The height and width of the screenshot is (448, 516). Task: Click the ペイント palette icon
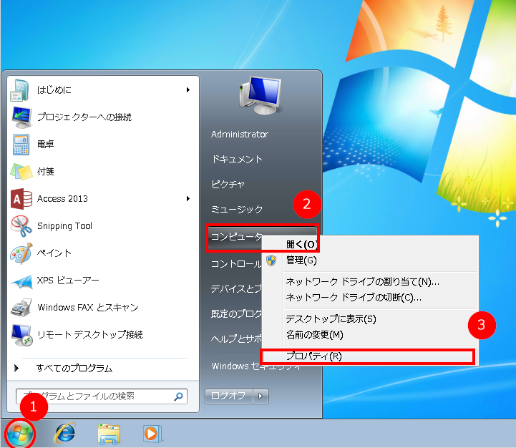click(21, 253)
